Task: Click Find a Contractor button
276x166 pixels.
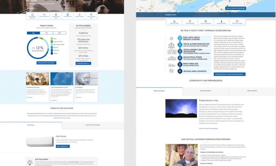Action: point(63,146)
